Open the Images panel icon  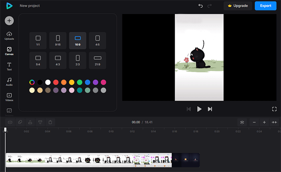pyautogui.click(x=9, y=111)
